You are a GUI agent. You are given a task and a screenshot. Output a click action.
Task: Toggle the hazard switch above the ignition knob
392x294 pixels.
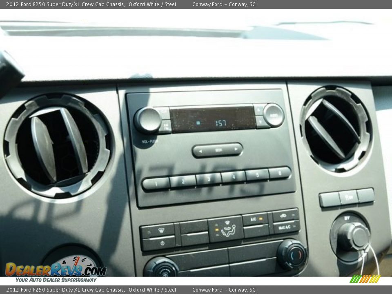pyautogui.click(x=348, y=197)
